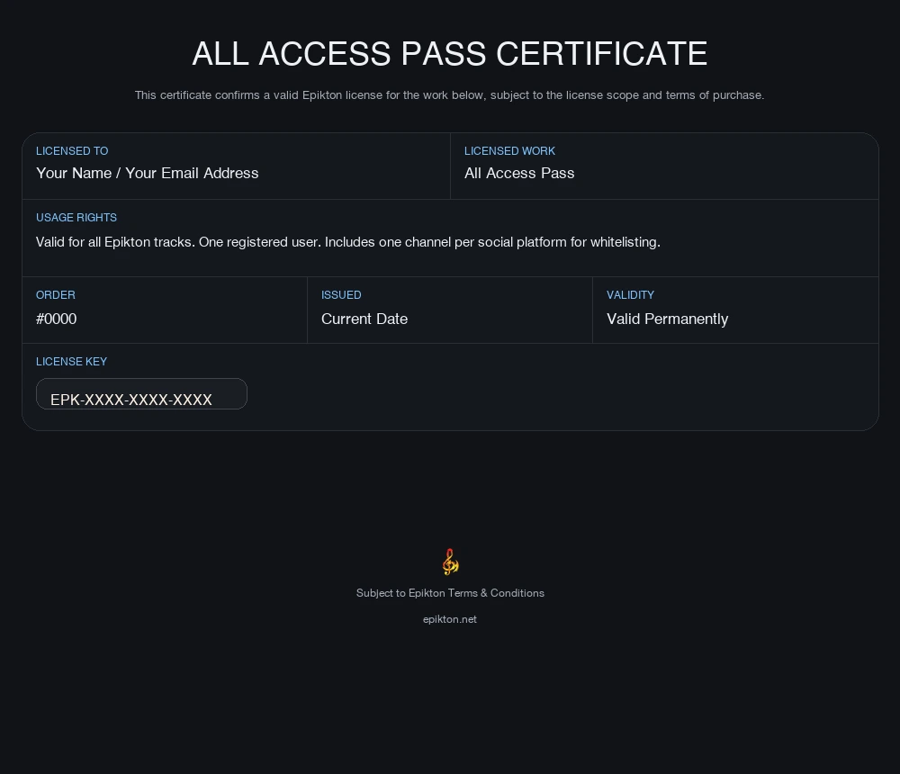The height and width of the screenshot is (774, 900).
Task: Open the epikton.net website link
Action: pyautogui.click(x=450, y=619)
